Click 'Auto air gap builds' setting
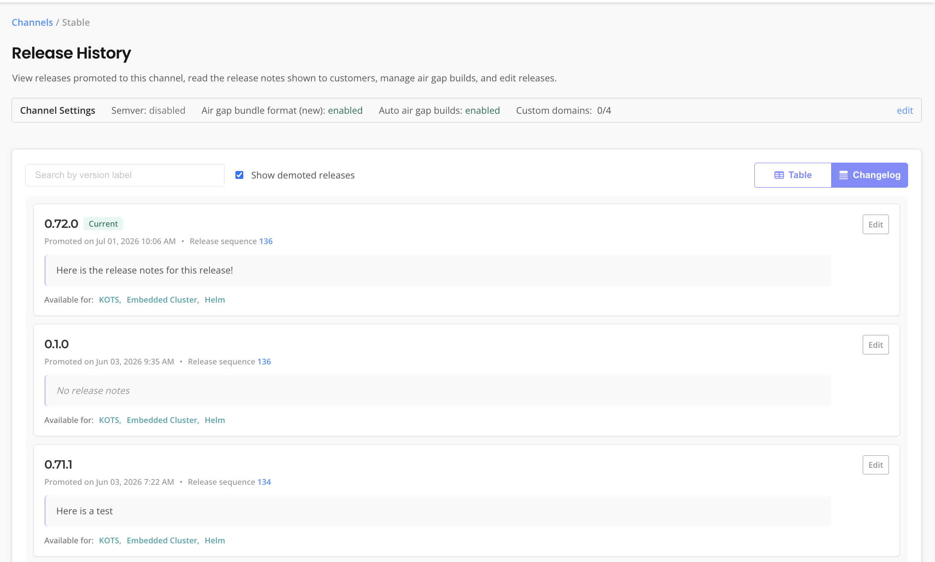Image resolution: width=935 pixels, height=562 pixels. pyautogui.click(x=439, y=110)
